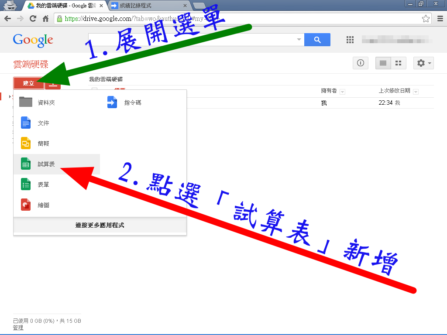Click the gray folder icon

click(x=26, y=102)
